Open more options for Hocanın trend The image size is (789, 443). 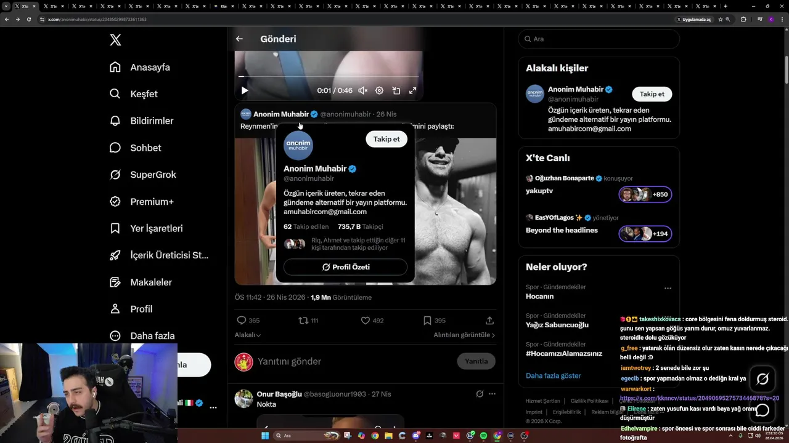(x=668, y=288)
